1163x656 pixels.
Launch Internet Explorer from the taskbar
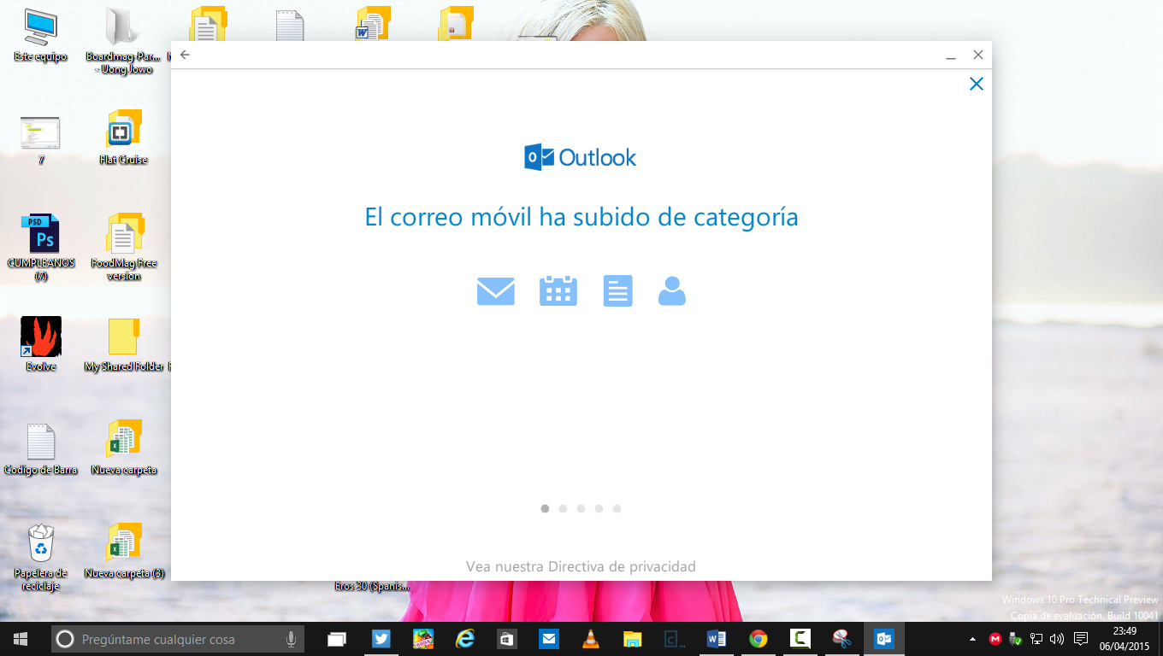click(x=465, y=639)
